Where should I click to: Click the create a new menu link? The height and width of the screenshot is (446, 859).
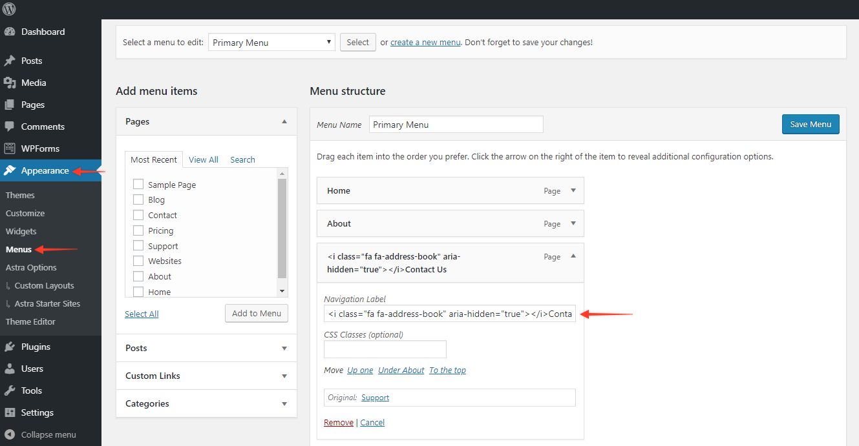coord(425,43)
